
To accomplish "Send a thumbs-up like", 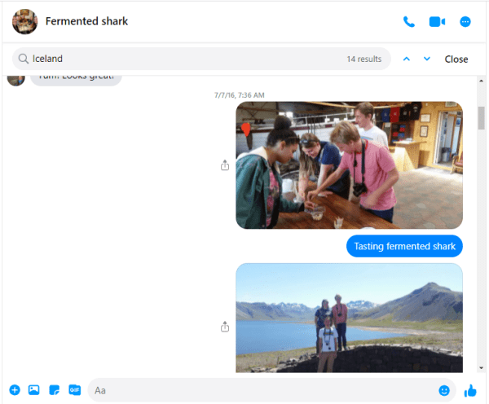I will pos(470,390).
